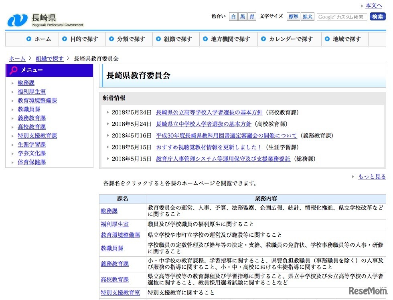Open 高校教育課 from sidebar menu
Viewport: 393px width, 300px height.
point(32,127)
